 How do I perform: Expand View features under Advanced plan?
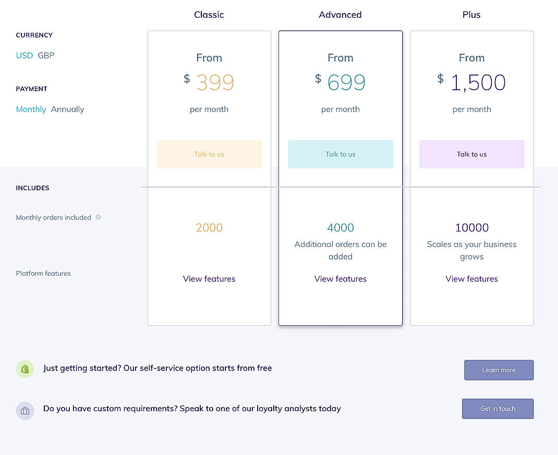pos(341,279)
